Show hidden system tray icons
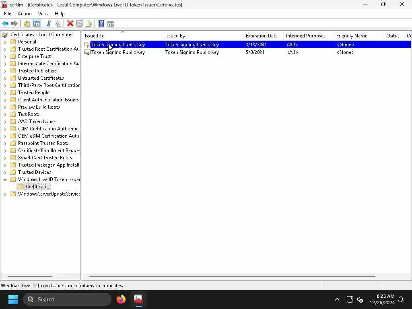Screen dimensions: 412x309 337,299
